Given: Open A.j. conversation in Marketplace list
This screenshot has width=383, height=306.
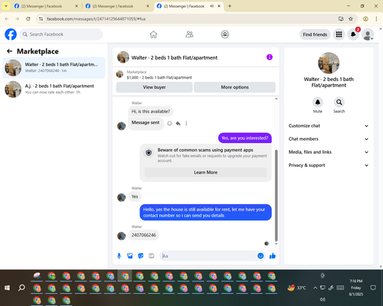Looking at the screenshot, I should pos(54,90).
